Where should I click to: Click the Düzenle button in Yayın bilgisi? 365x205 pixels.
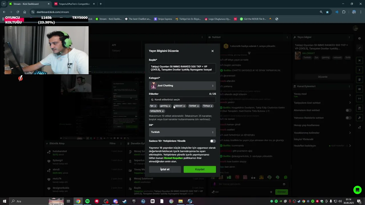click(x=323, y=77)
